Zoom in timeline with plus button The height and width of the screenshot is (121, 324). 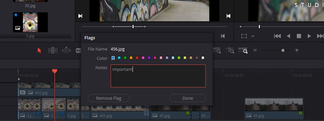click(296, 50)
